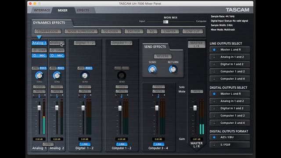
Task: Select the Analog 1 channel button
Action: [39, 43]
